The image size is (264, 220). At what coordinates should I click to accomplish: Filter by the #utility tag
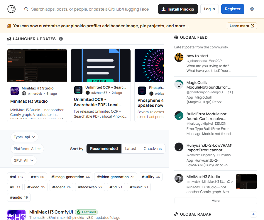[150, 177]
